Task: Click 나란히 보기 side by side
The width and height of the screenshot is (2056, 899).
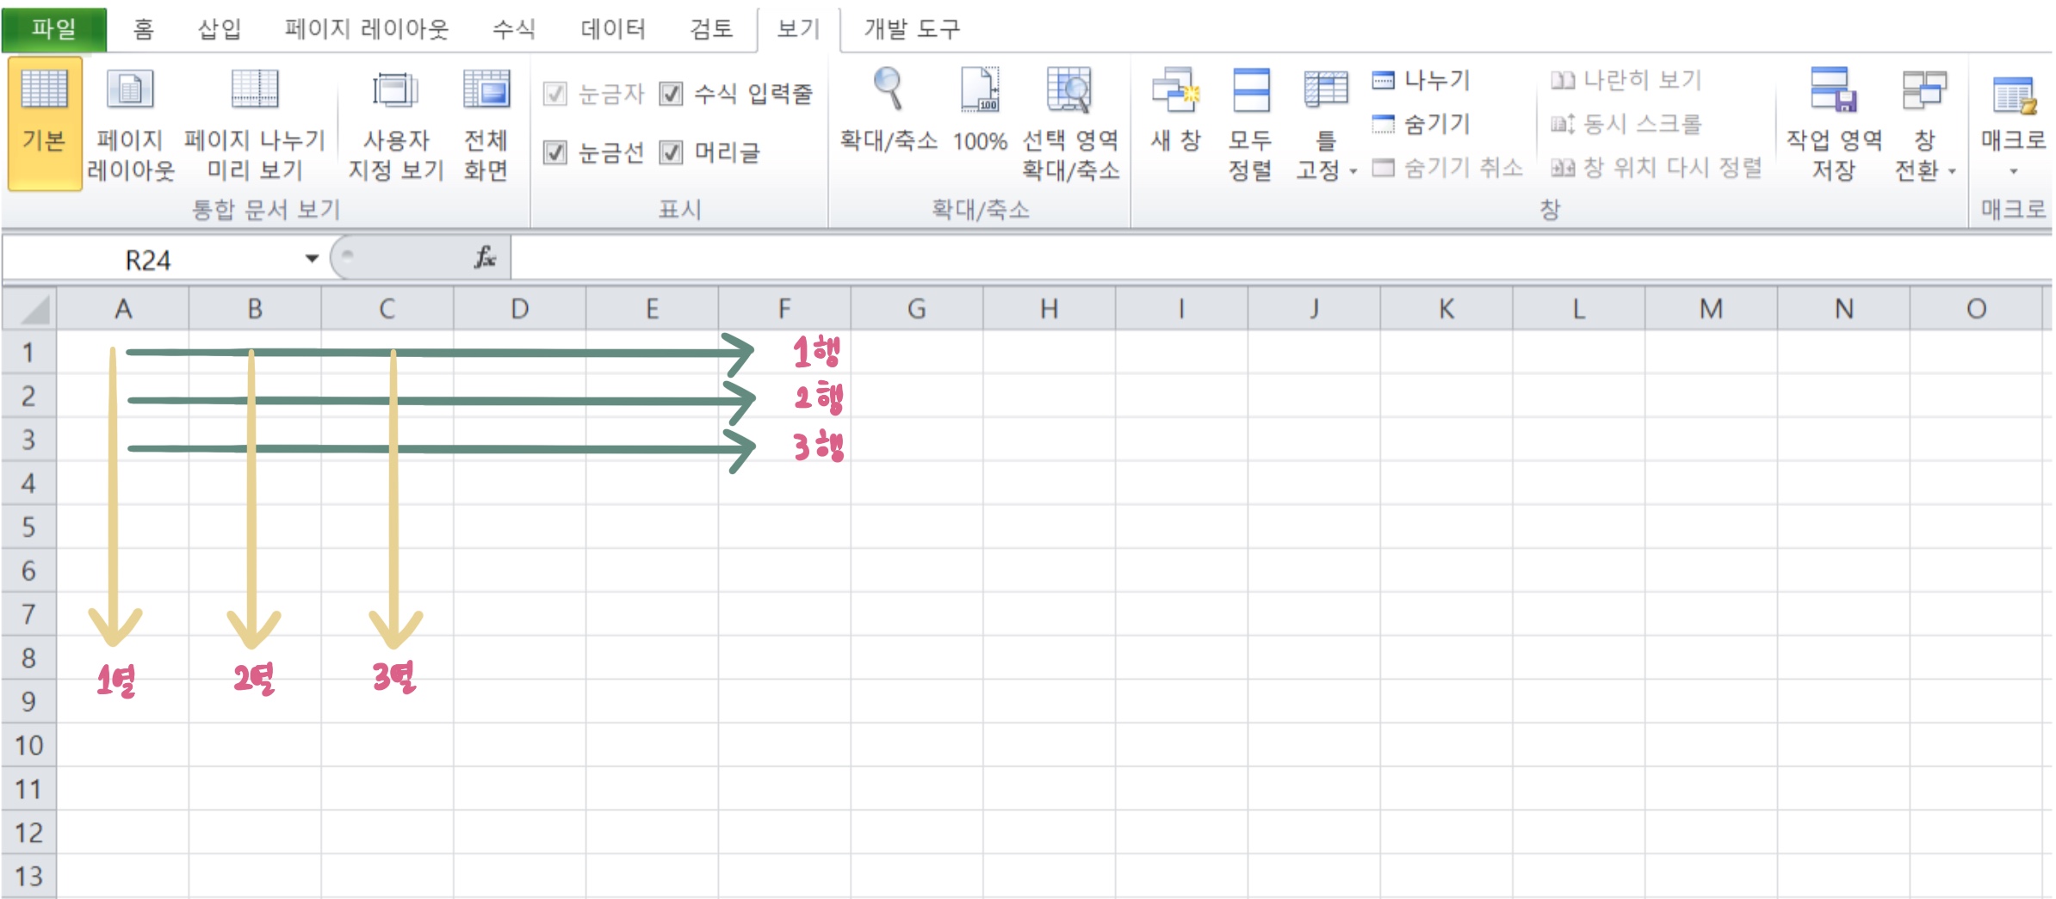Action: tap(1626, 80)
